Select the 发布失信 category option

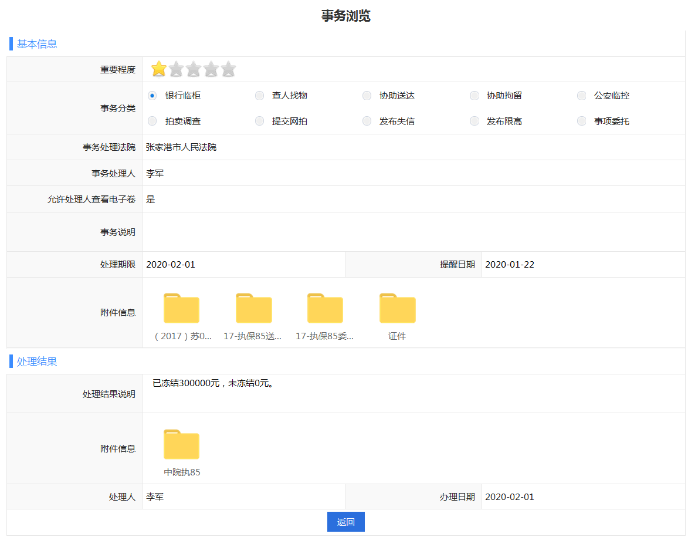[x=367, y=121]
